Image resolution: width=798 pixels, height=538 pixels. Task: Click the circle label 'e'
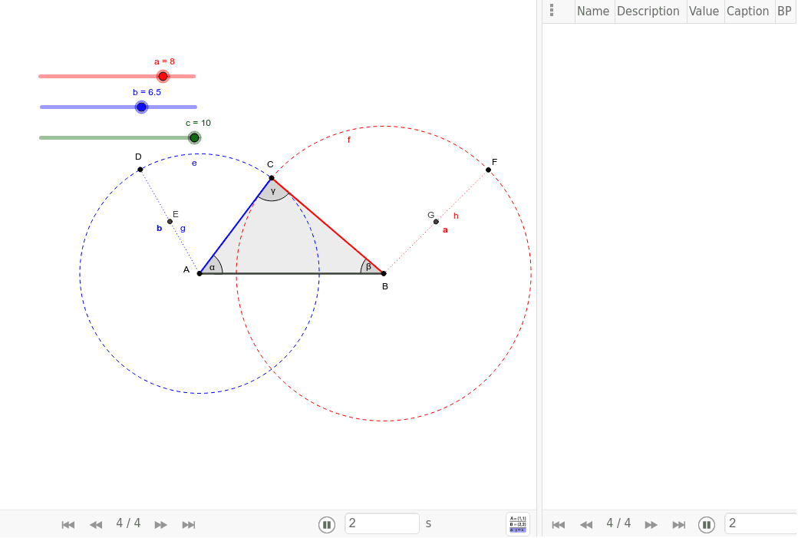194,163
